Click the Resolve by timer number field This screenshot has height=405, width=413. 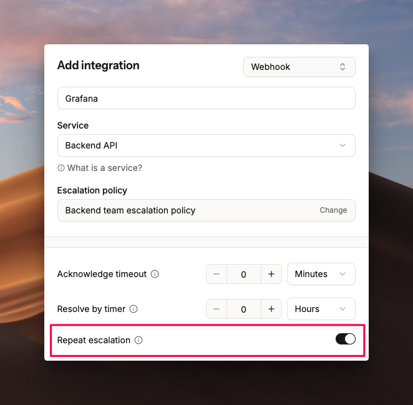pos(244,309)
